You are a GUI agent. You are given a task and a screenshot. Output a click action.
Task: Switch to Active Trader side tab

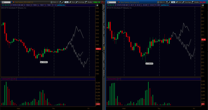[104, 30]
